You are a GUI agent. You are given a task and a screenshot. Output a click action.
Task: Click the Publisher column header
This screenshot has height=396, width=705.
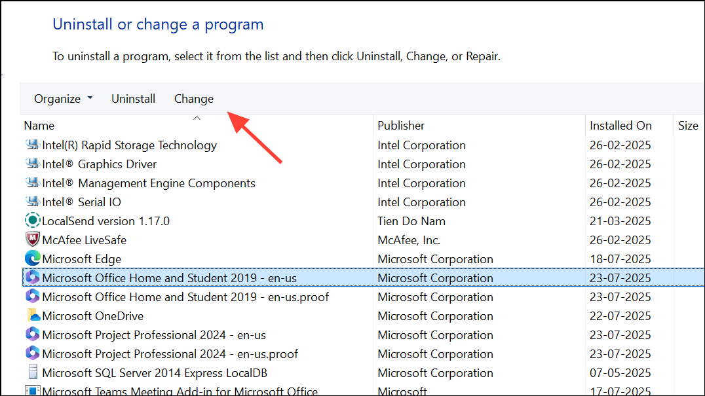click(400, 125)
